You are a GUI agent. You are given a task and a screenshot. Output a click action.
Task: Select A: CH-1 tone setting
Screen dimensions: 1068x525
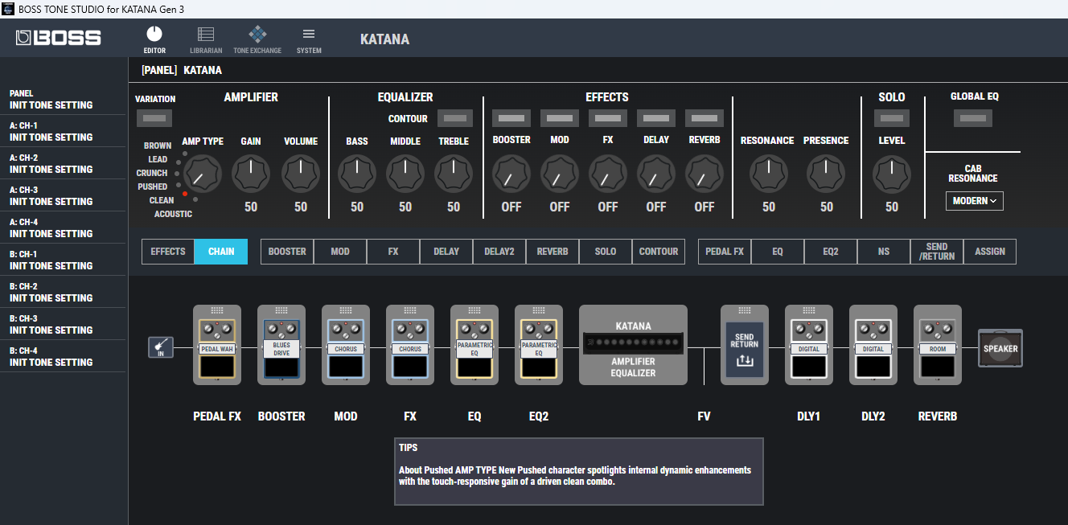pyautogui.click(x=63, y=131)
